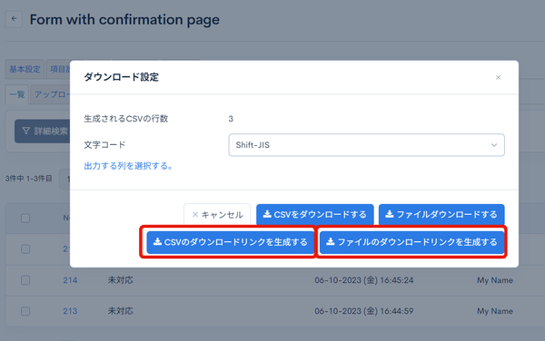Click ファイルのダウンロードリンクを生成する button
Image resolution: width=545 pixels, height=341 pixels.
[x=411, y=242]
